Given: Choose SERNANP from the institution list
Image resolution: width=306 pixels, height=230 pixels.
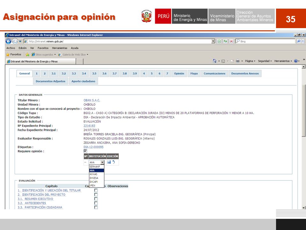Looking at the screenshot, I should click(97, 167).
